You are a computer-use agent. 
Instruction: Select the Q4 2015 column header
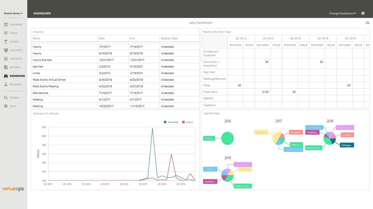(295, 38)
